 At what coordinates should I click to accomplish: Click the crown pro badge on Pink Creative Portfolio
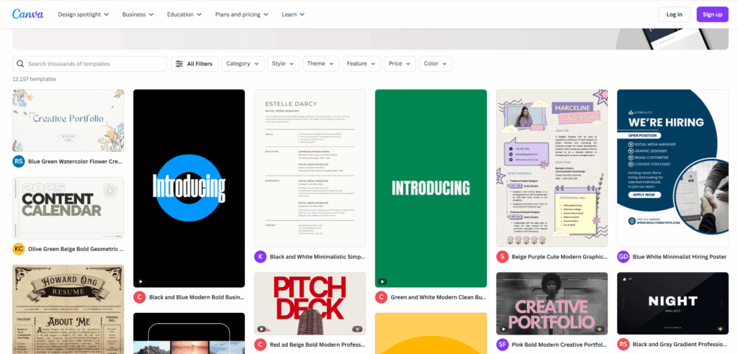pos(599,329)
